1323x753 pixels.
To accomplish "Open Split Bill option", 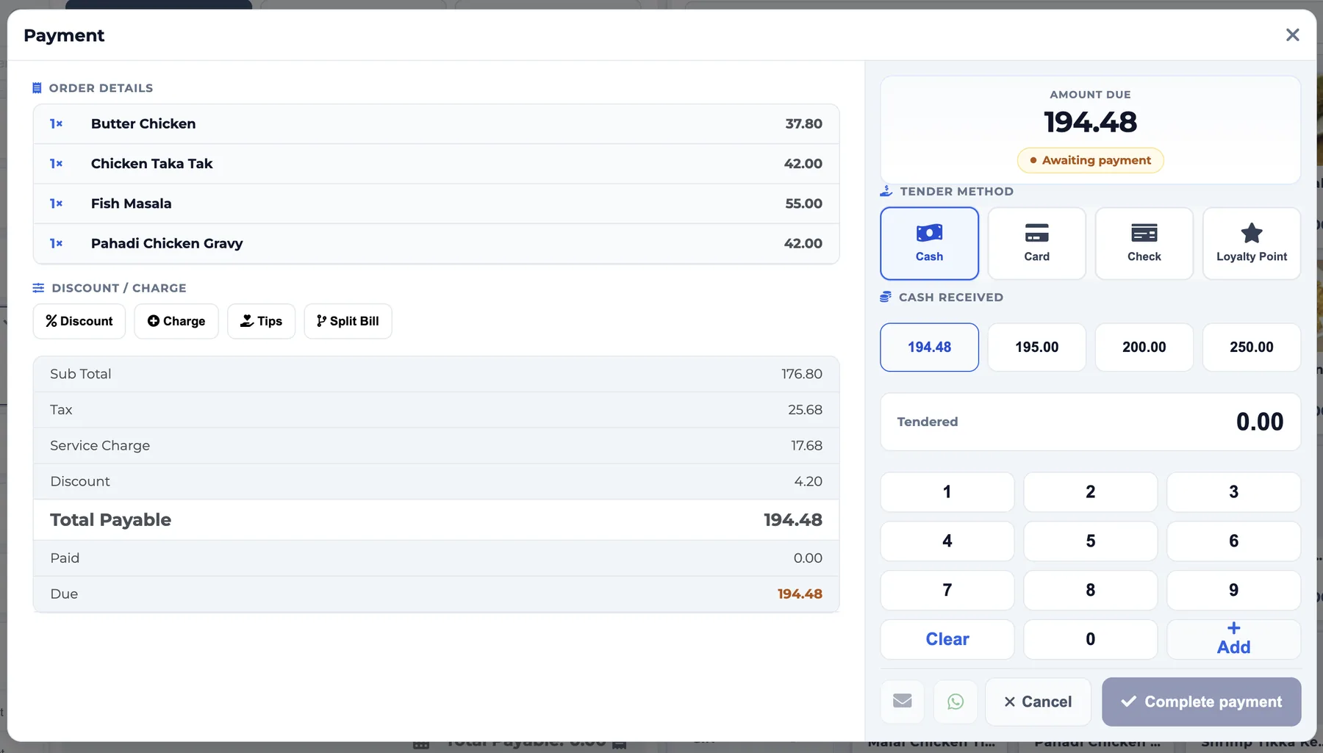I will (x=348, y=321).
